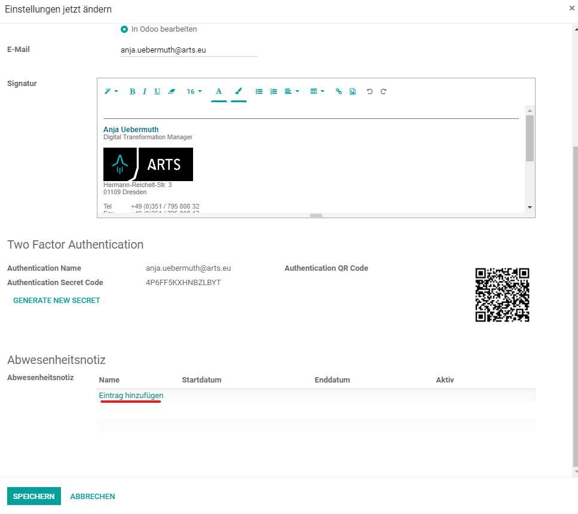This screenshot has width=578, height=514.
Task: Click the undo icon in editor
Action: coord(369,91)
